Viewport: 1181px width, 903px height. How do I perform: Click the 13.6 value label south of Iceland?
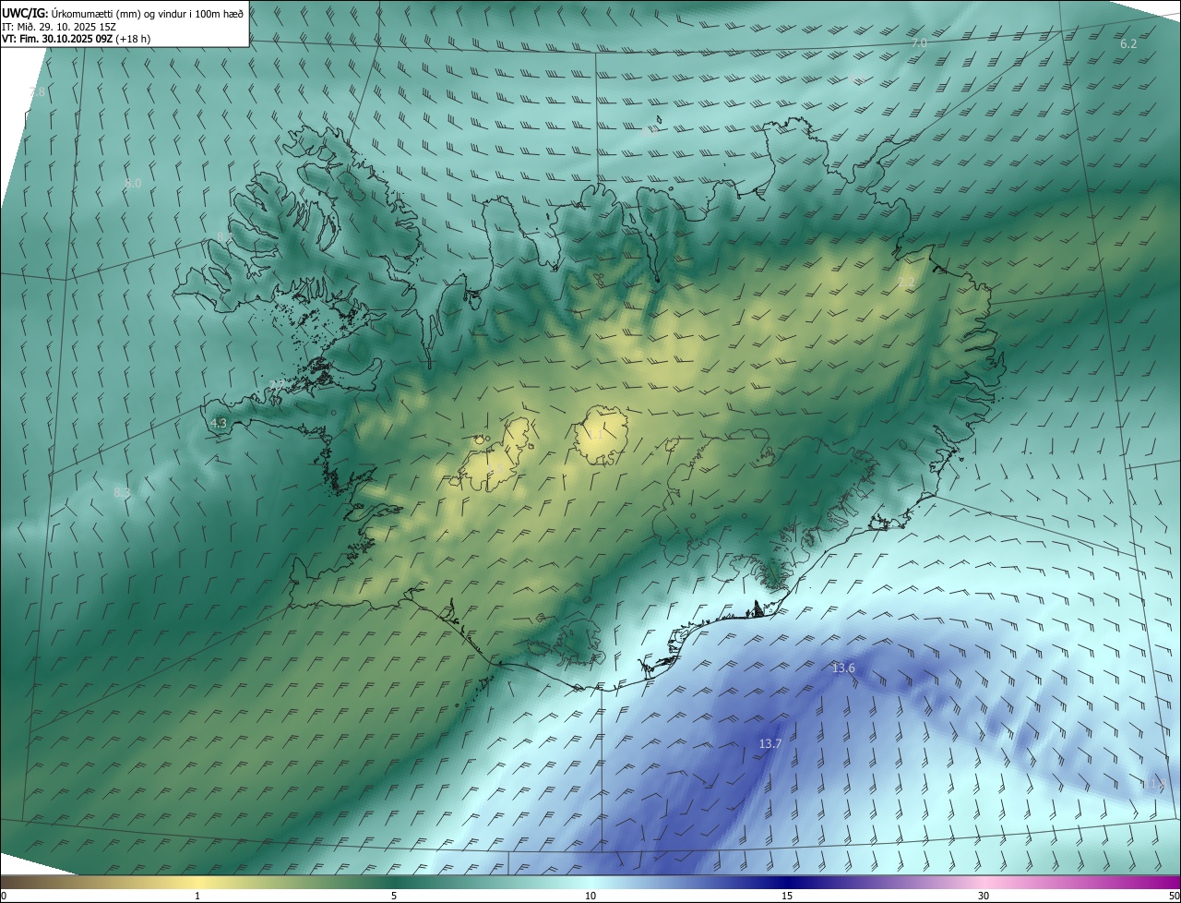(x=843, y=668)
